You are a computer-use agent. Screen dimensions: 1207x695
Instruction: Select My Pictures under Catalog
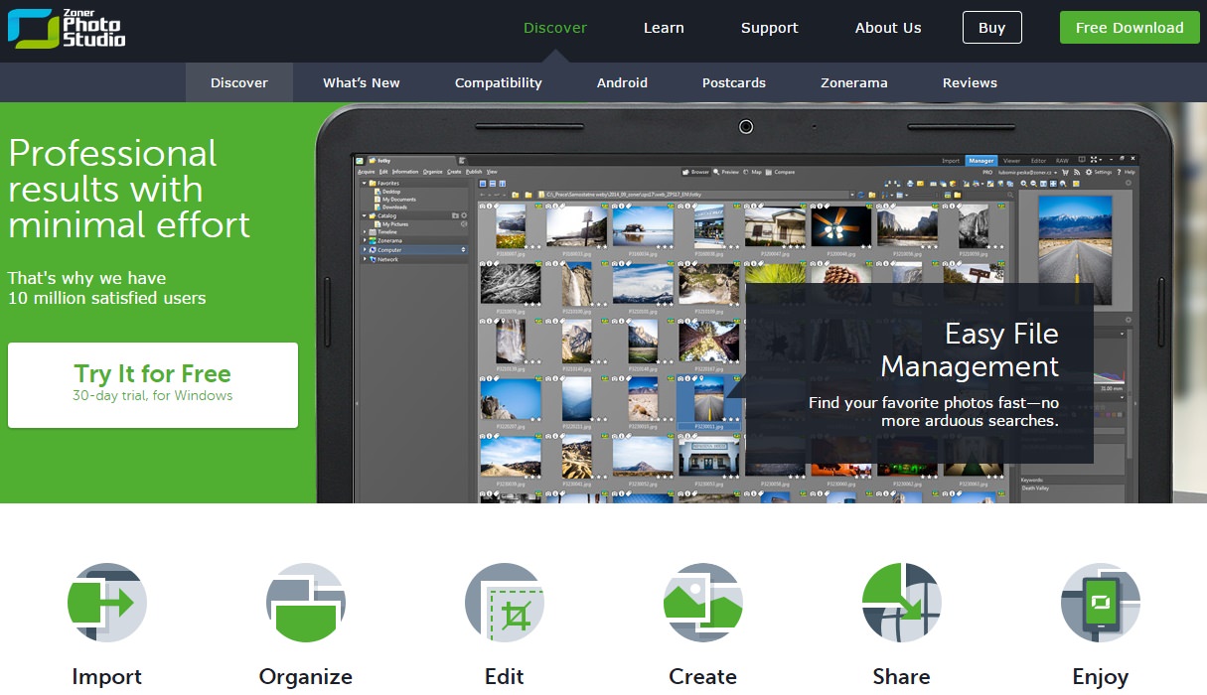click(391, 224)
